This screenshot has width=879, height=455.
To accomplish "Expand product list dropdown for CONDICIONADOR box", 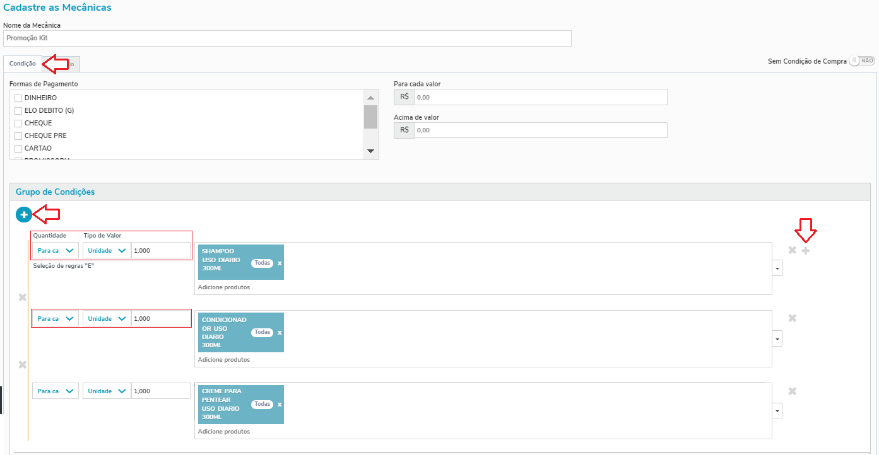I will coord(777,339).
